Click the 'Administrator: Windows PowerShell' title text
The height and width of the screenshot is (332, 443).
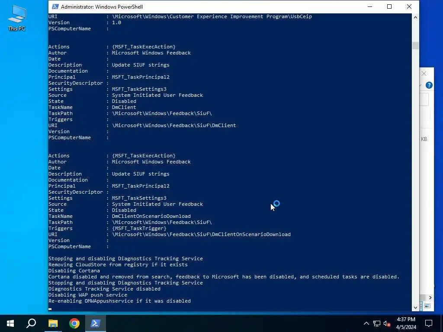click(102, 7)
